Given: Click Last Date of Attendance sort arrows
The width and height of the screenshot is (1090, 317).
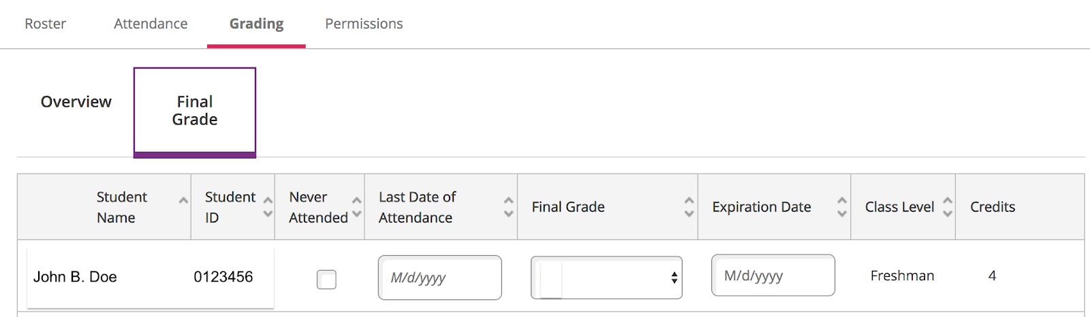Looking at the screenshot, I should click(x=508, y=207).
